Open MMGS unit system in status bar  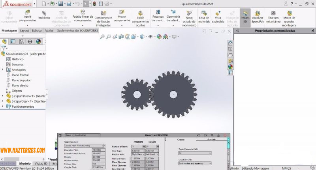[286, 168]
